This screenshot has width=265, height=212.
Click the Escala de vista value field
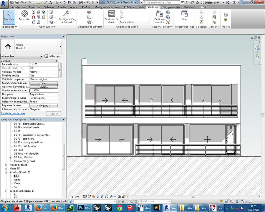tap(44, 64)
